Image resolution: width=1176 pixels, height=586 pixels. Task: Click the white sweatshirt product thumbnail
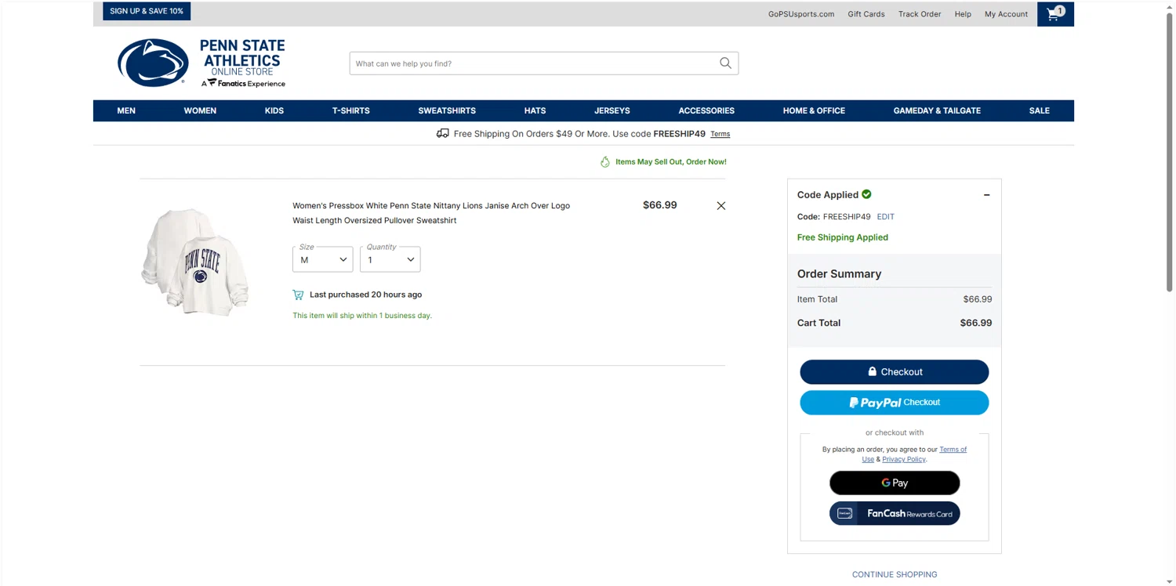[x=194, y=262]
